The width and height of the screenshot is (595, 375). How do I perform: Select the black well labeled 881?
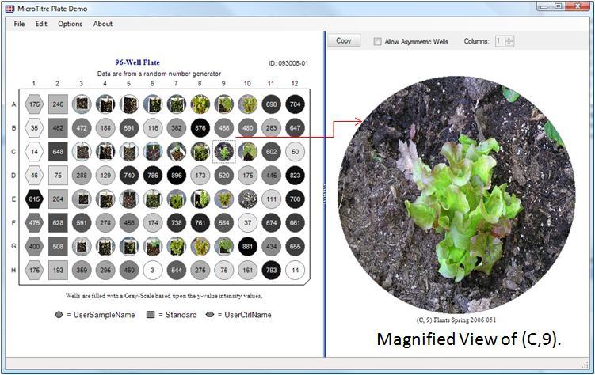click(247, 247)
